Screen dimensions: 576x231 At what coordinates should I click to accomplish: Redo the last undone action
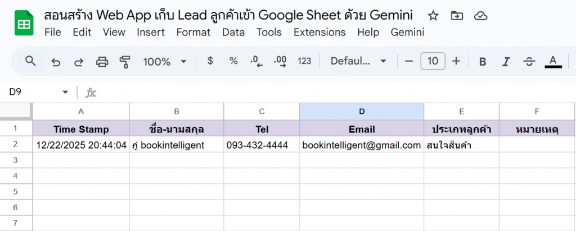coord(79,62)
